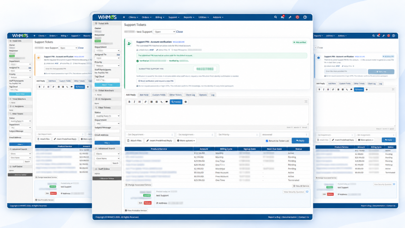Switch to Client Log tab in center window
This screenshot has width=405, height=228.
pyautogui.click(x=190, y=95)
